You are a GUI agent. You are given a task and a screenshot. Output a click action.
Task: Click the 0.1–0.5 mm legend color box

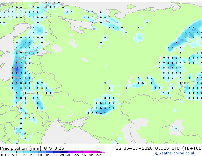(5, 152)
